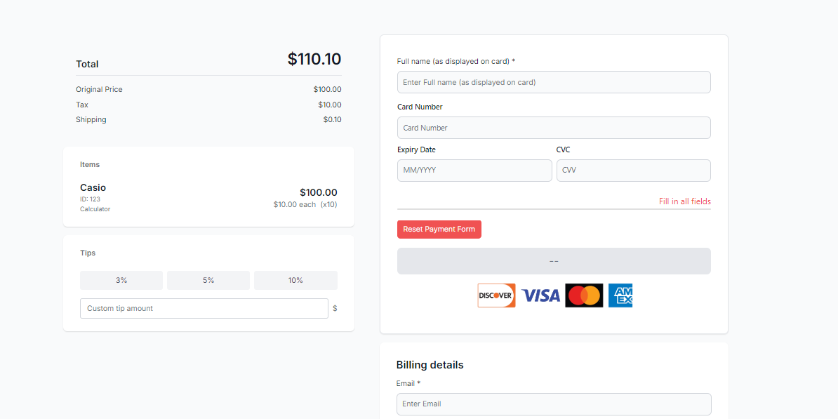Click the Expiry Date MM/YYYY field
The height and width of the screenshot is (419, 838).
coord(474,170)
